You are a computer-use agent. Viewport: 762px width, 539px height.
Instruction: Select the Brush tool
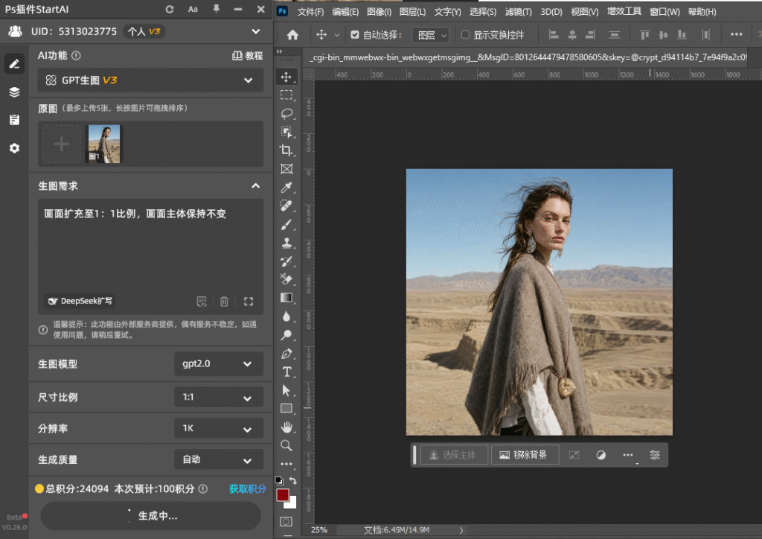click(286, 225)
